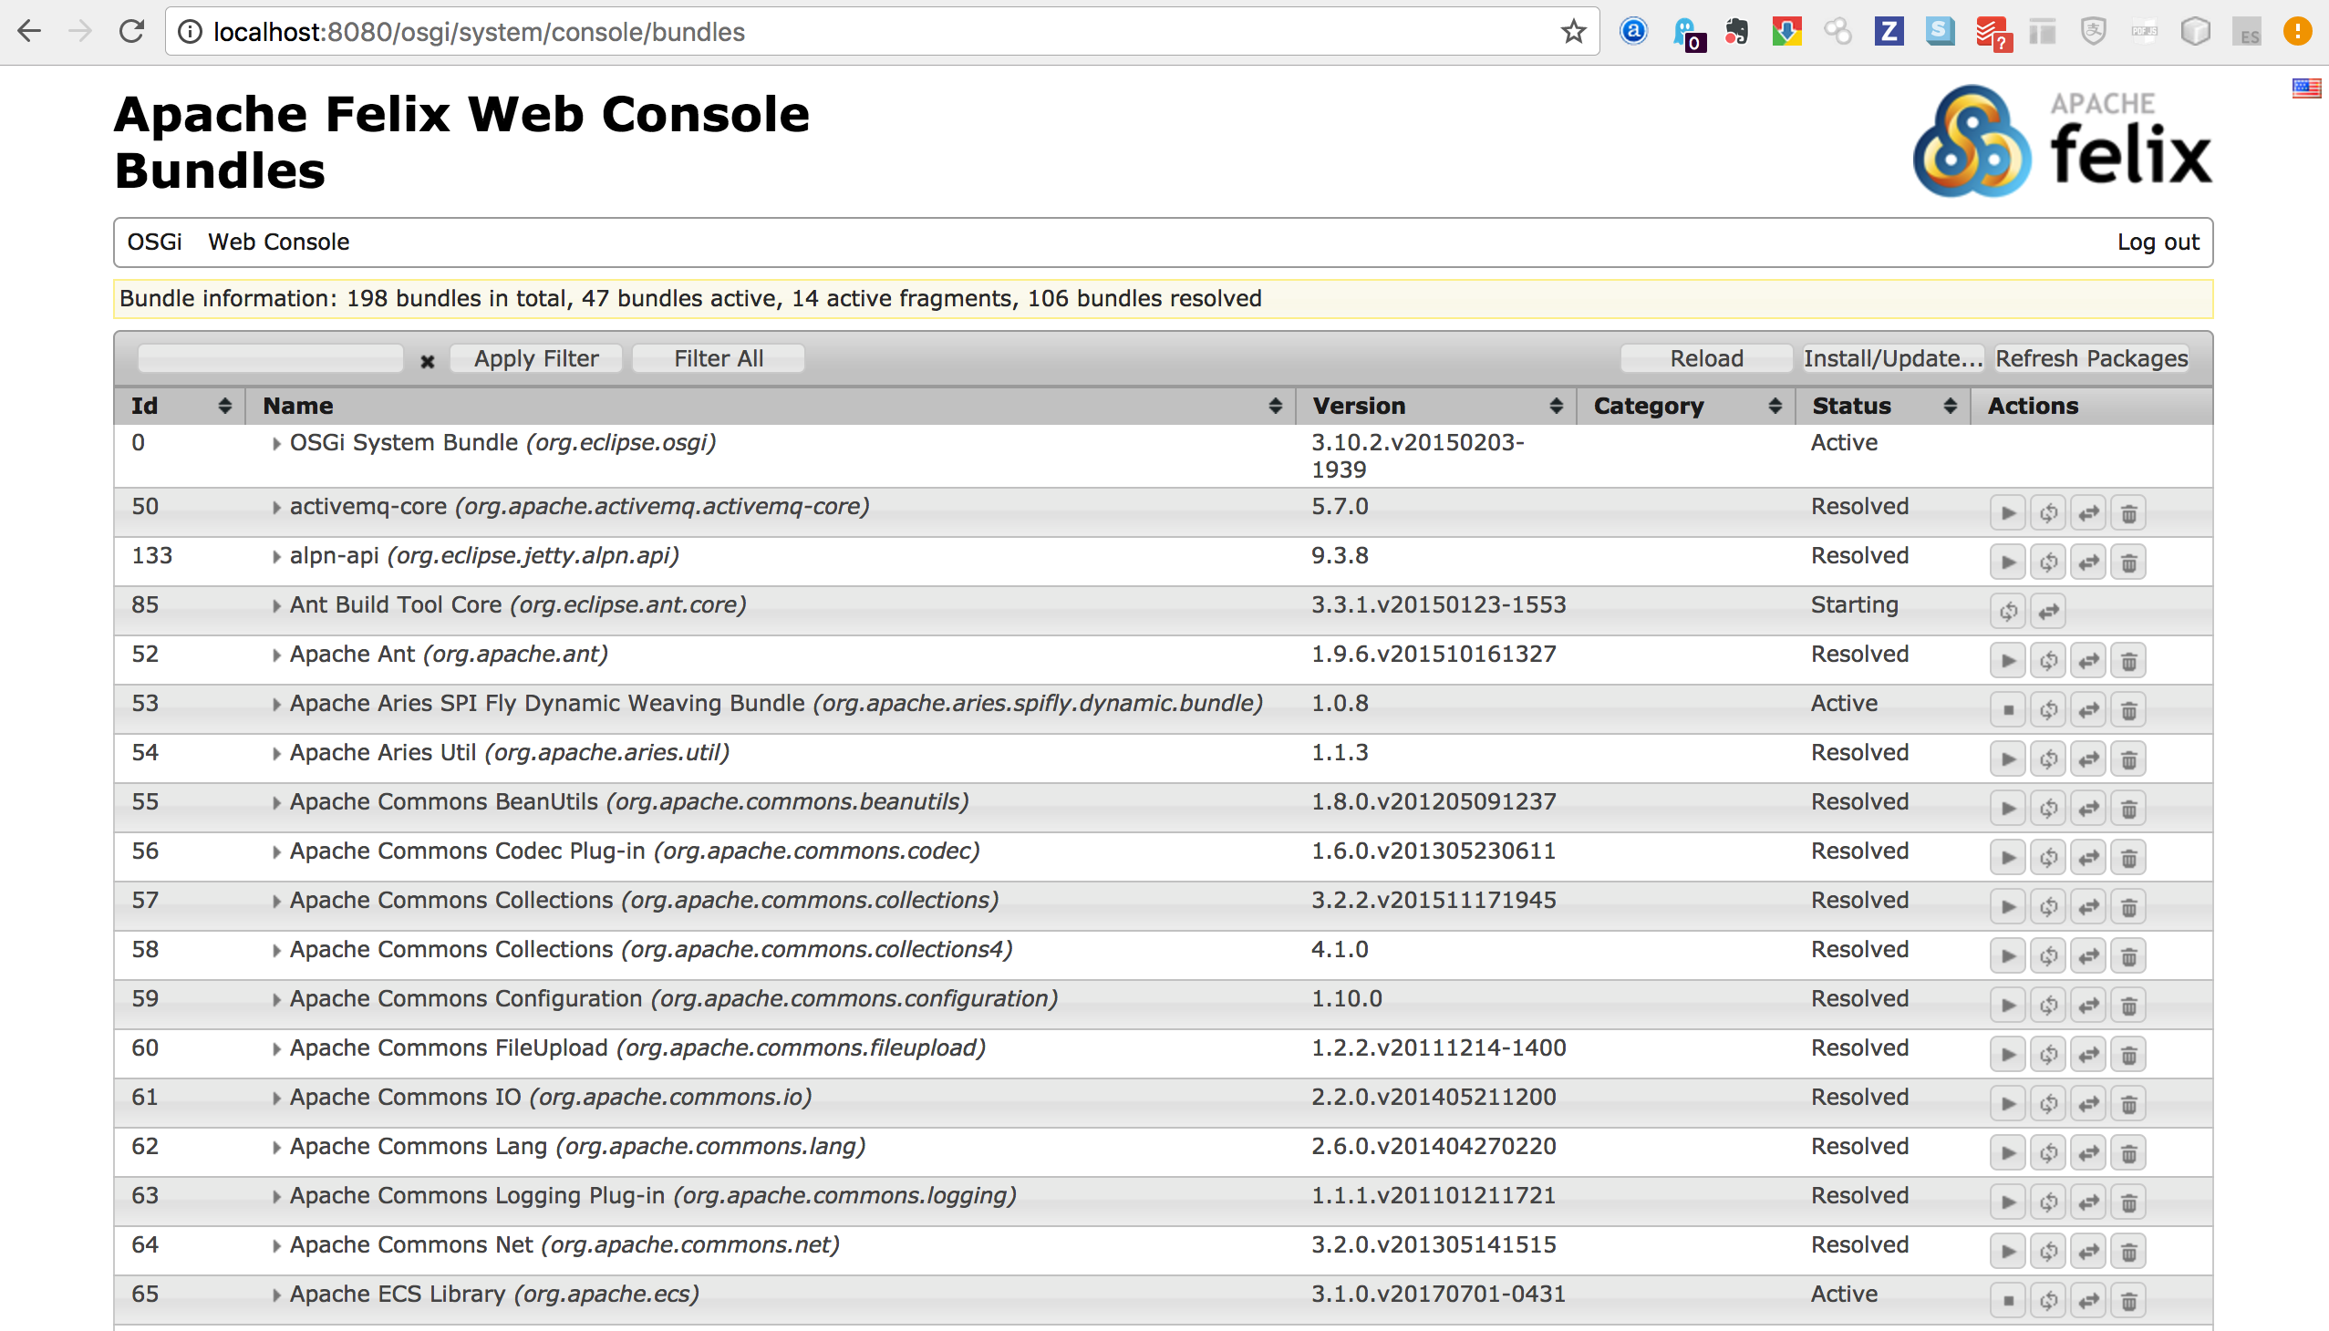This screenshot has height=1331, width=2329.
Task: Stop the Apache ECS Library bundle
Action: (2007, 1301)
